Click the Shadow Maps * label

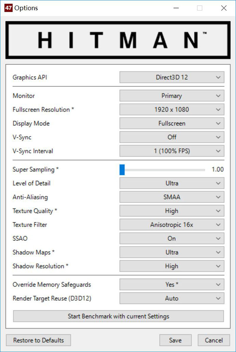click(34, 252)
